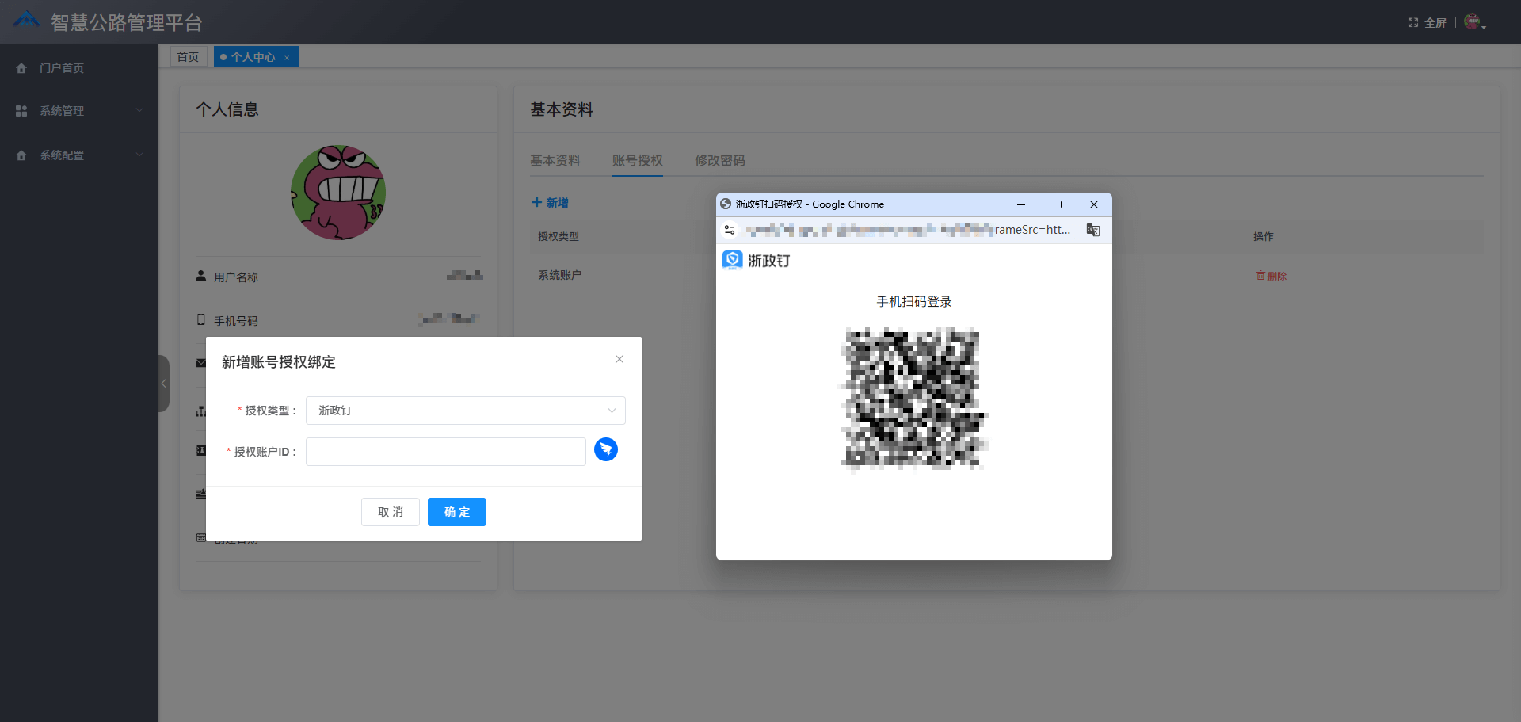This screenshot has width=1521, height=722.
Task: Switch to the 基本资料 tab
Action: pos(555,160)
